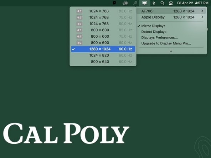Click 4:3 badge on 800 × 600 85.0 Hz
This screenshot has width=211, height=158.
click(79, 30)
